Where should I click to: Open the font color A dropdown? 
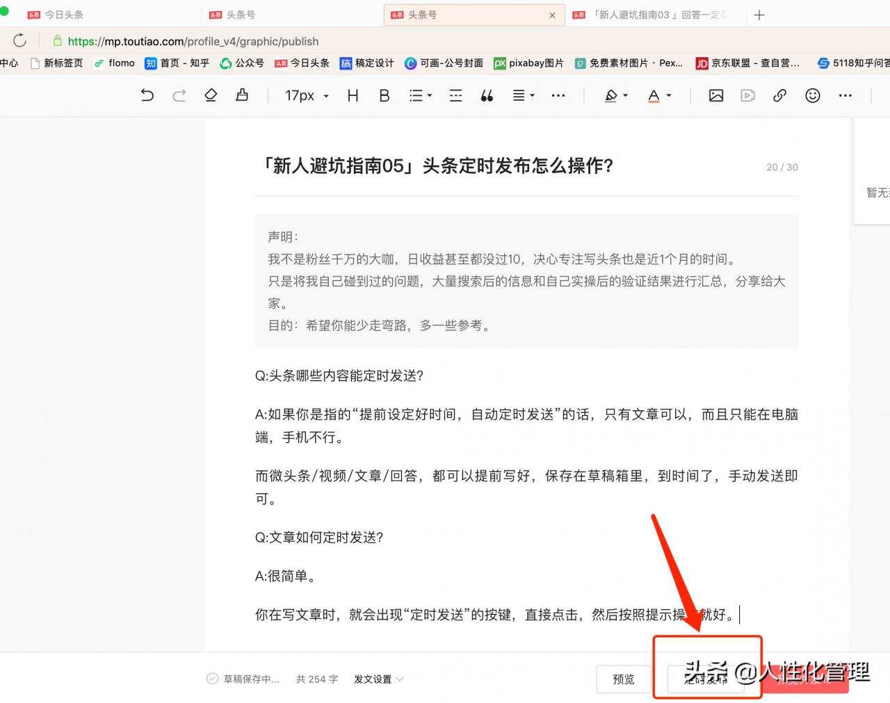(659, 95)
